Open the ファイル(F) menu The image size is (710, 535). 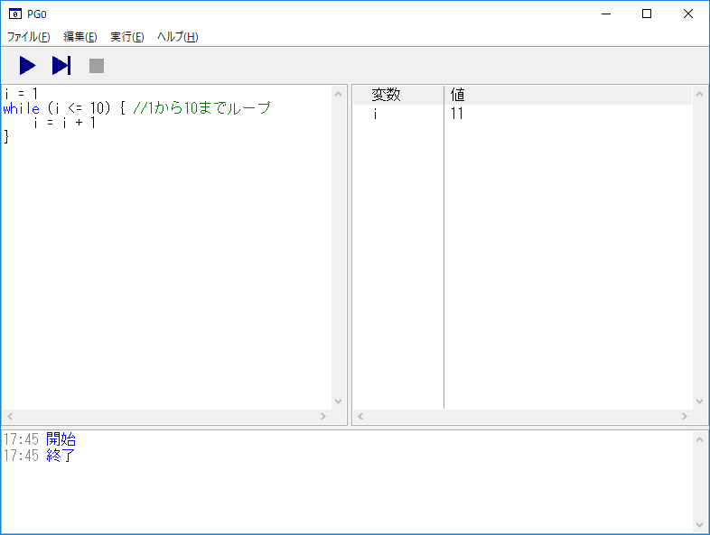(x=29, y=37)
